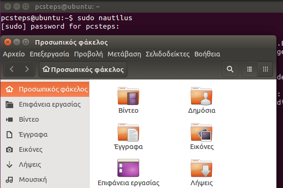Minimize the Προσωπικός φάκελος window
This screenshot has width=283, height=188.
coord(17,42)
